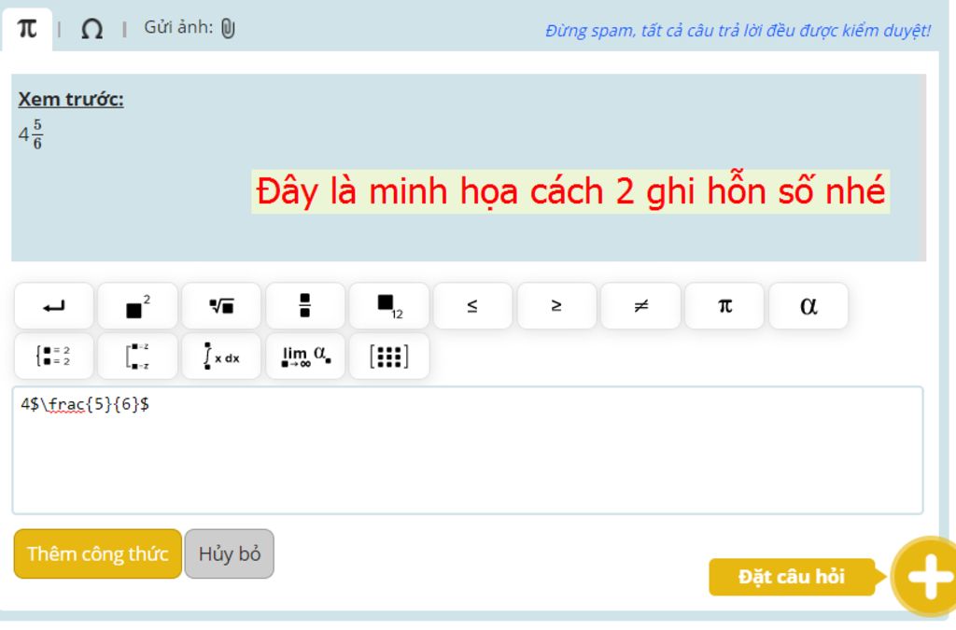956x630 pixels.
Task: Insert the not-equal symbol
Action: point(640,306)
